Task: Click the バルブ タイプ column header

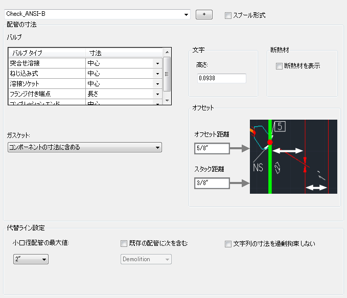Action: point(47,53)
